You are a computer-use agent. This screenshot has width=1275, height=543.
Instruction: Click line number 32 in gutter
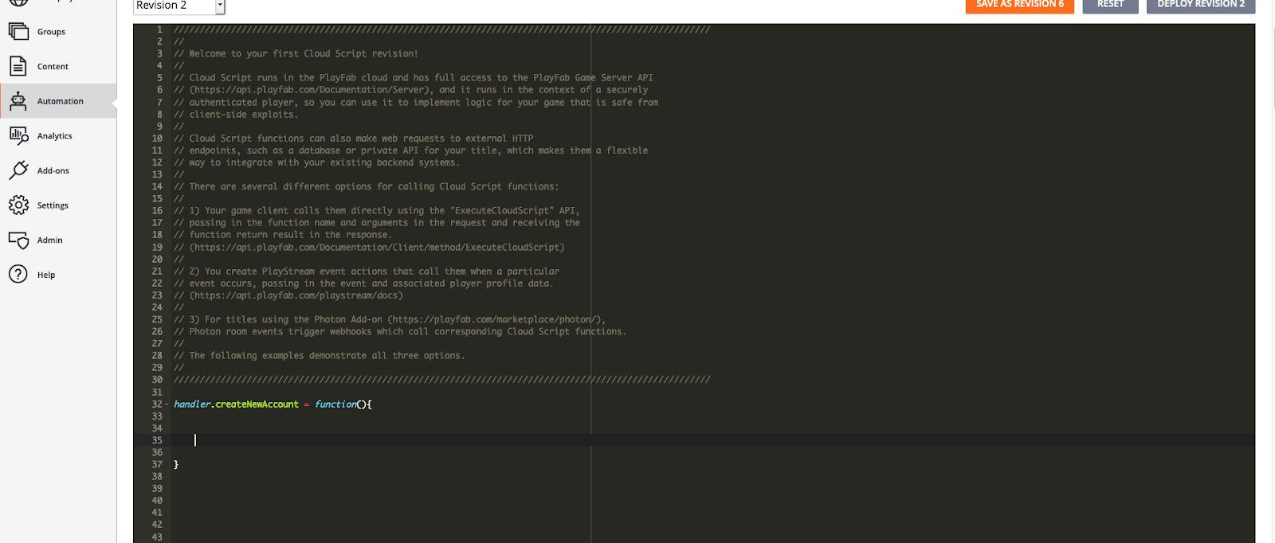tap(157, 404)
